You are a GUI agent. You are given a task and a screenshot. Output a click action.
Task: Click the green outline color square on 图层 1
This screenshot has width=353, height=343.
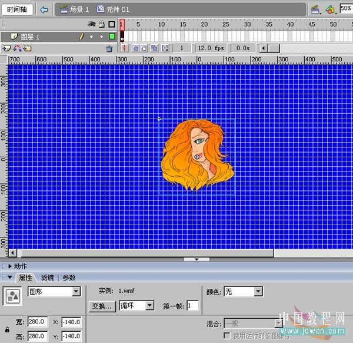tap(111, 37)
